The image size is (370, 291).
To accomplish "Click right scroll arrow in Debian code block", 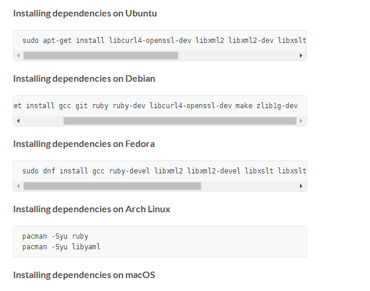I will [x=301, y=121].
